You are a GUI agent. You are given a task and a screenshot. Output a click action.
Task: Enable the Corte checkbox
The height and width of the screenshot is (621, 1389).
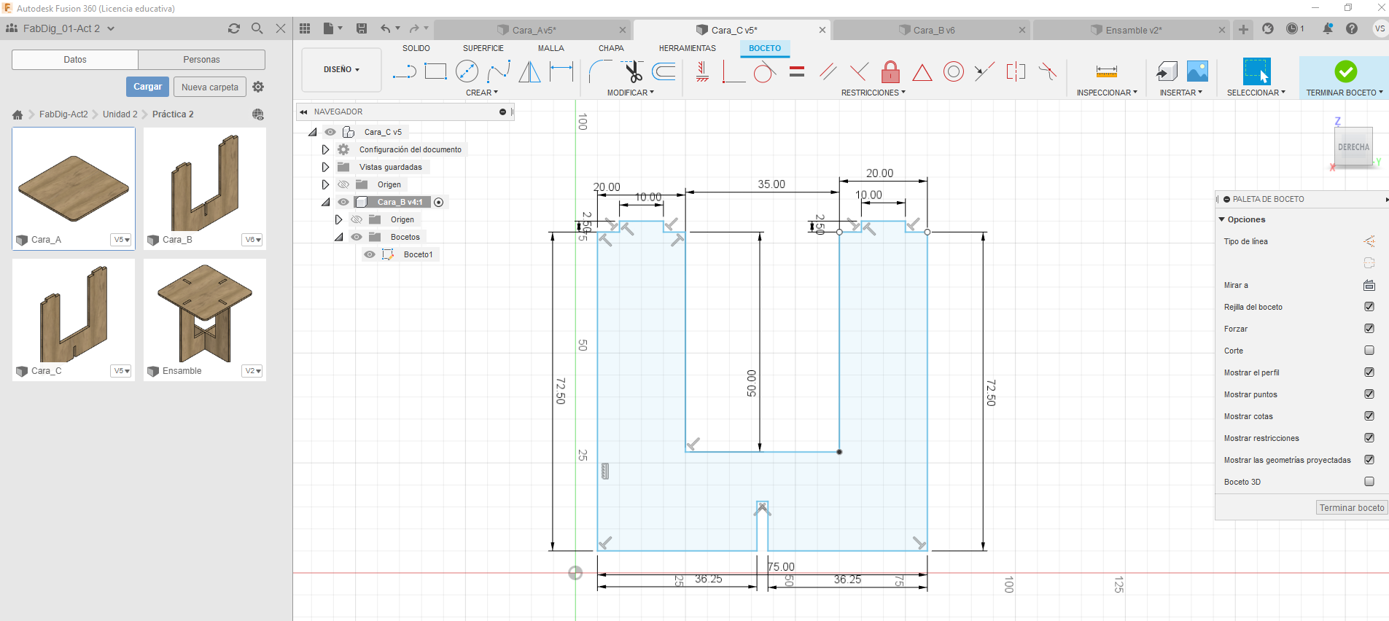[x=1369, y=351]
